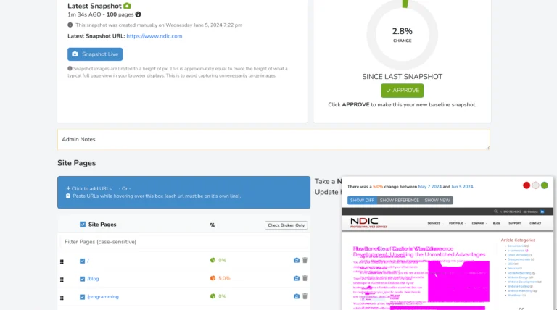
Task: Expand the SERVICES menu in the preview
Action: coord(435,224)
